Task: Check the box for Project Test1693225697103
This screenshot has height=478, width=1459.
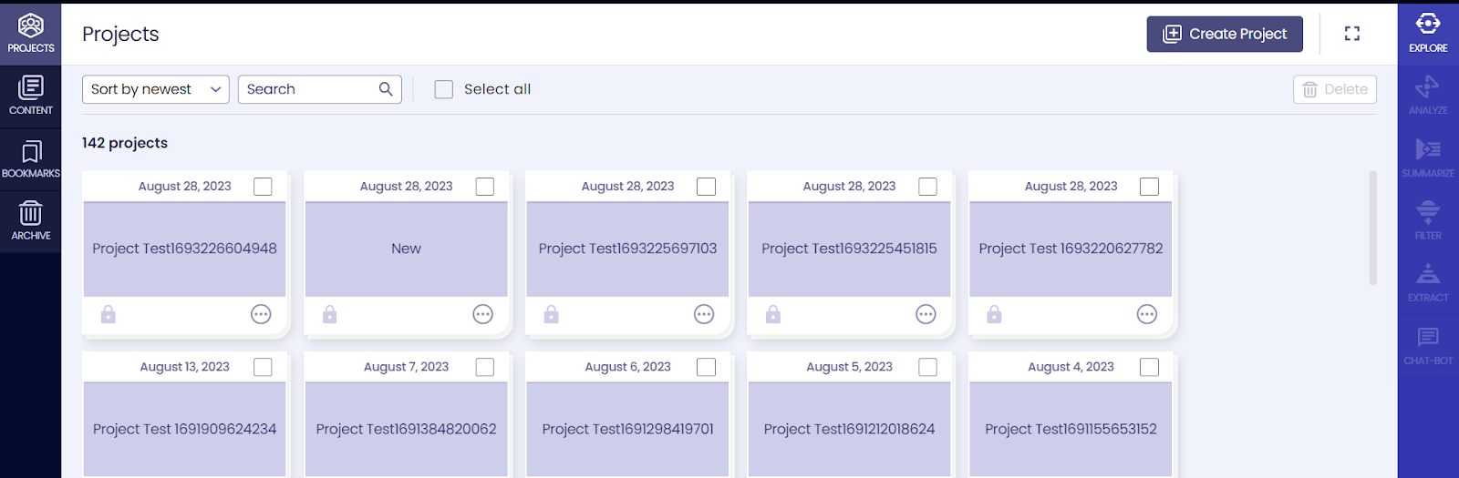Action: (706, 187)
